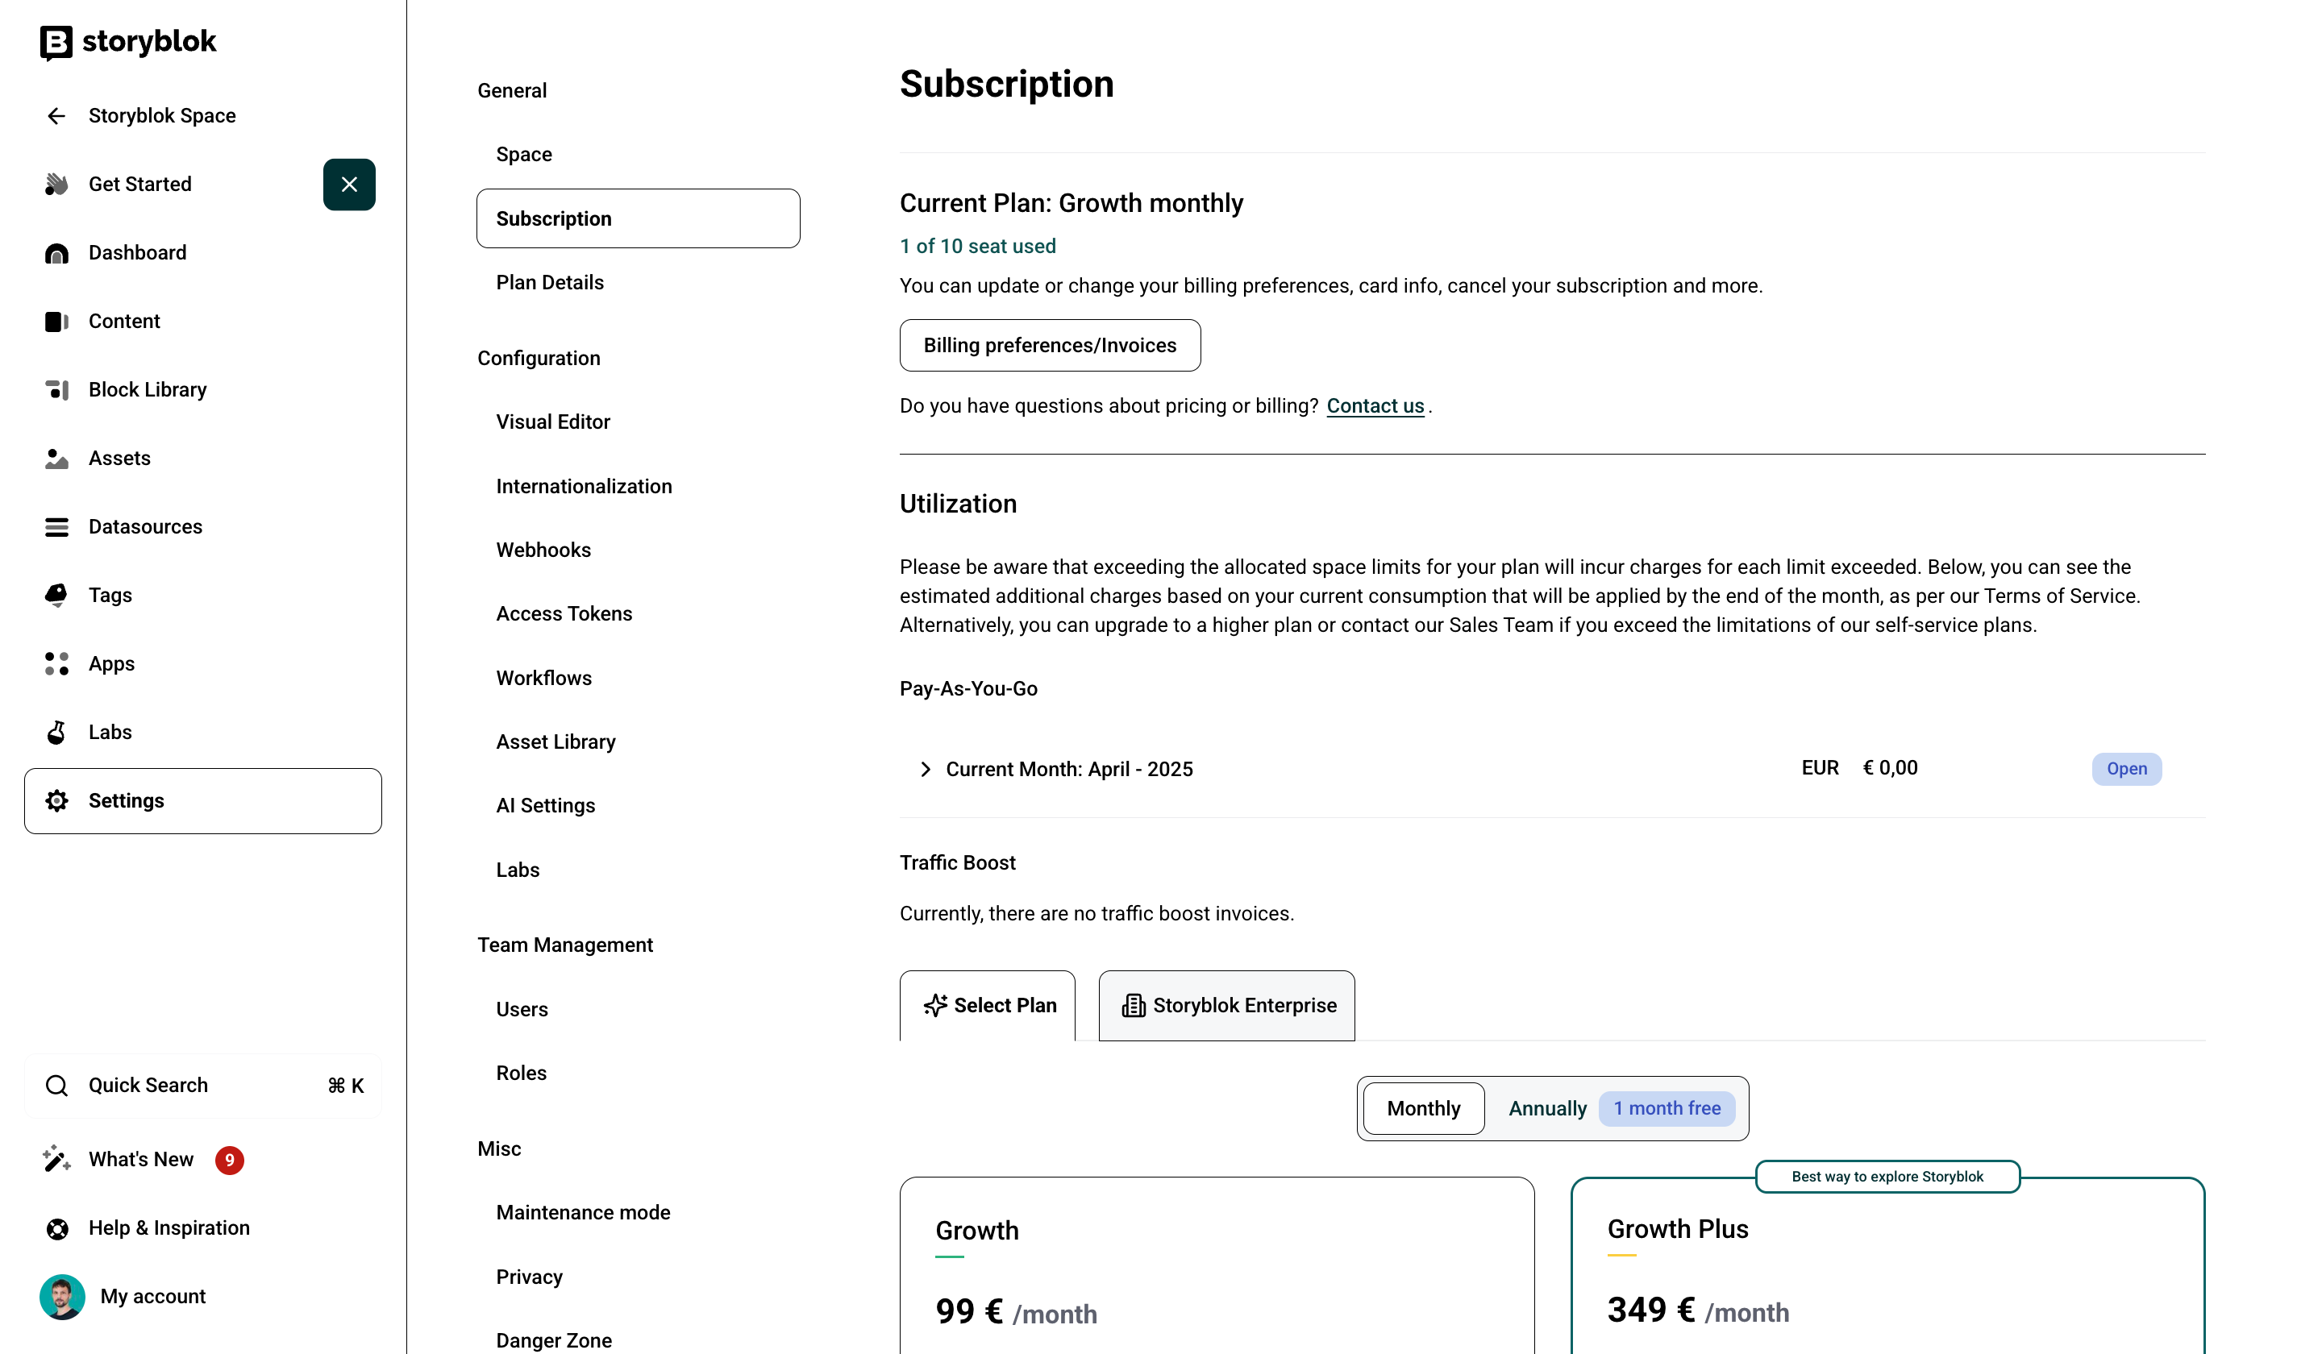The height and width of the screenshot is (1354, 2322).
Task: Click the sparkle icon on Select Plan tab
Action: 935,1006
